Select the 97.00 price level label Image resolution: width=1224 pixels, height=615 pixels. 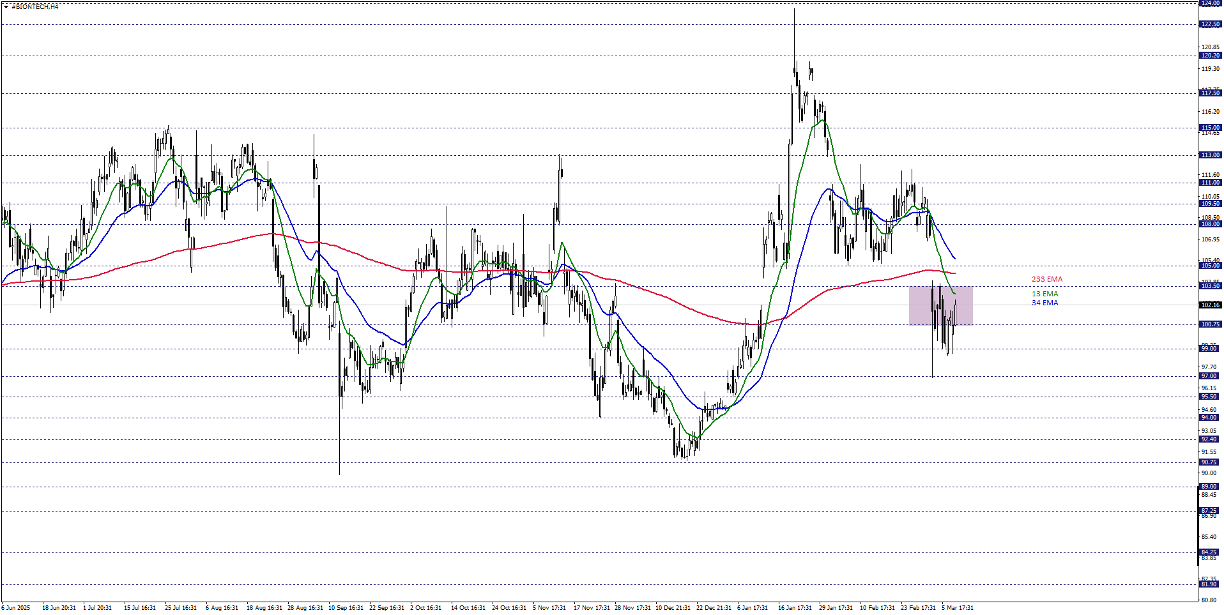(1210, 376)
